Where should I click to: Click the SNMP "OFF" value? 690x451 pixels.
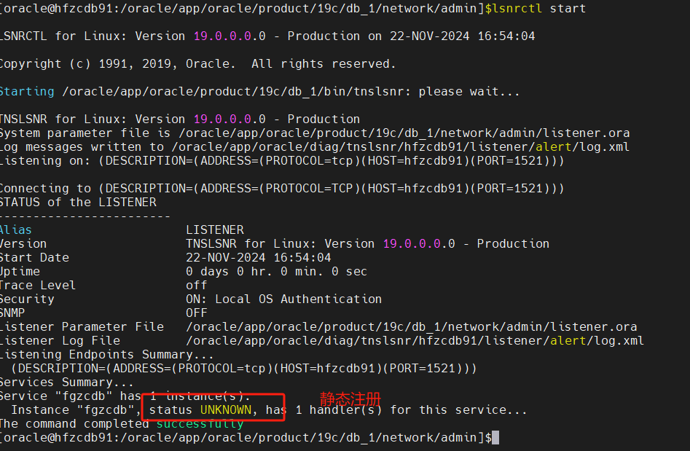pos(196,313)
